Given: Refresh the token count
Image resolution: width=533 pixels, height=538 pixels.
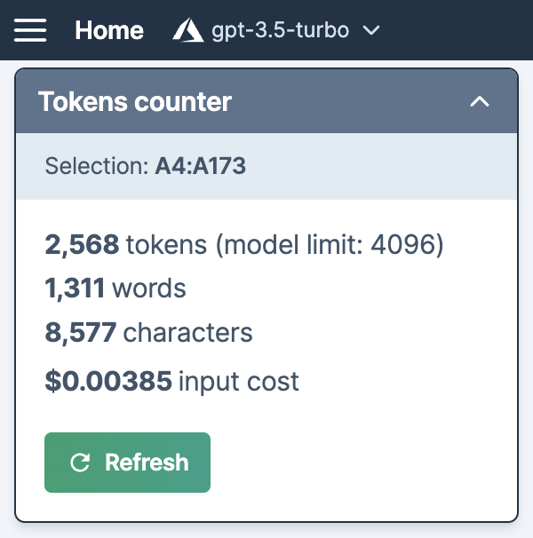Looking at the screenshot, I should click(127, 463).
